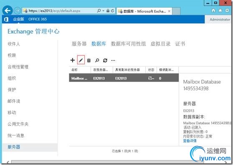The width and height of the screenshot is (233, 165).
Task: Open 合规性管理 in the left navigation
Action: coord(18,67)
